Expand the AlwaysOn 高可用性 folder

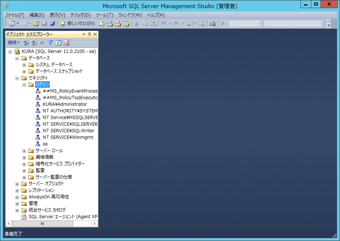coord(17,197)
